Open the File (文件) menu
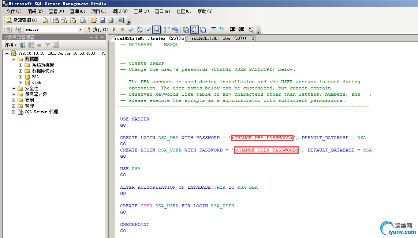This screenshot has width=418, height=238. 14,11
